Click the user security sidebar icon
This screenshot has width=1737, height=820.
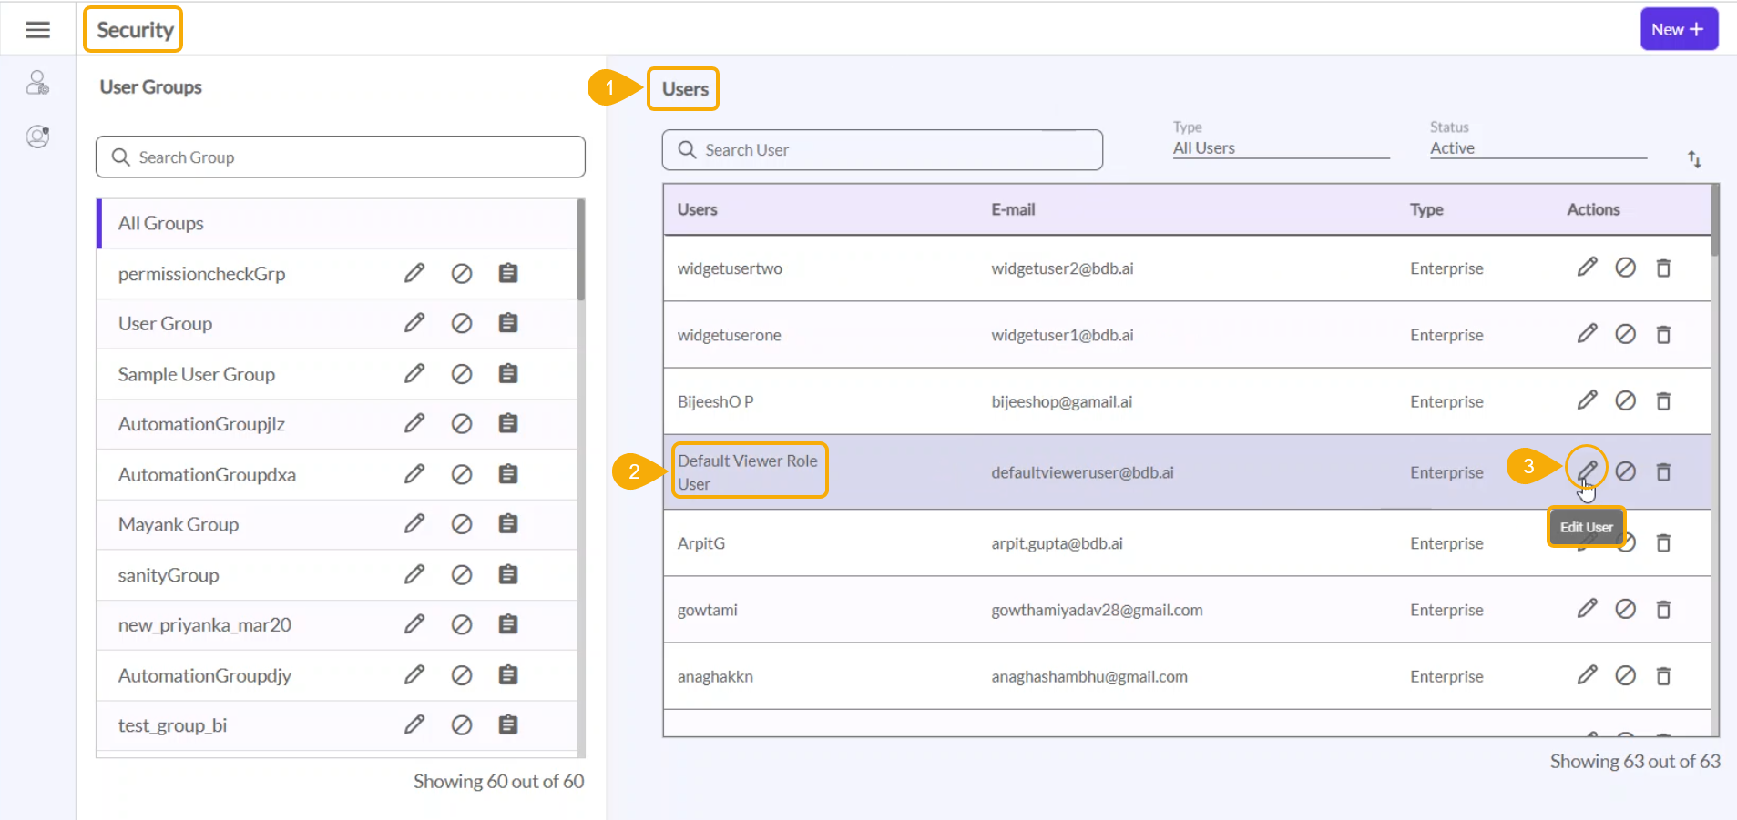click(x=37, y=83)
